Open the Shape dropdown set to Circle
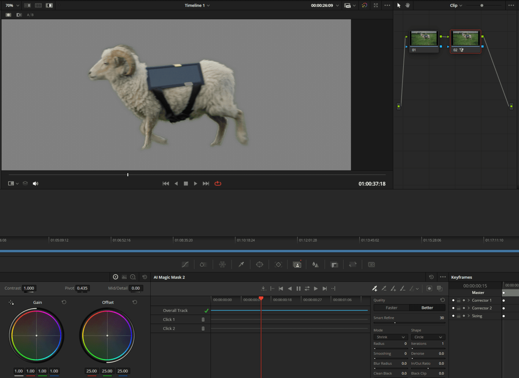 428,337
